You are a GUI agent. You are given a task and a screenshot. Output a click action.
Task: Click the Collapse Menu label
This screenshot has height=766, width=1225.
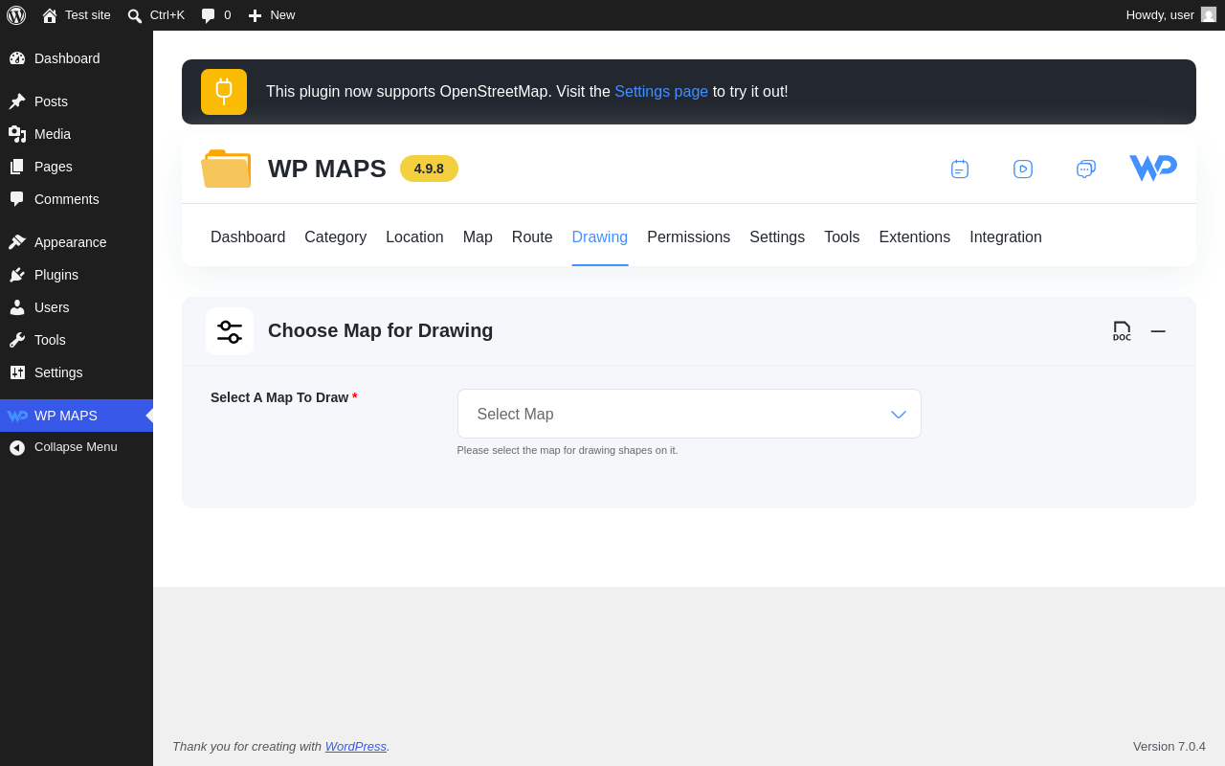77,447
